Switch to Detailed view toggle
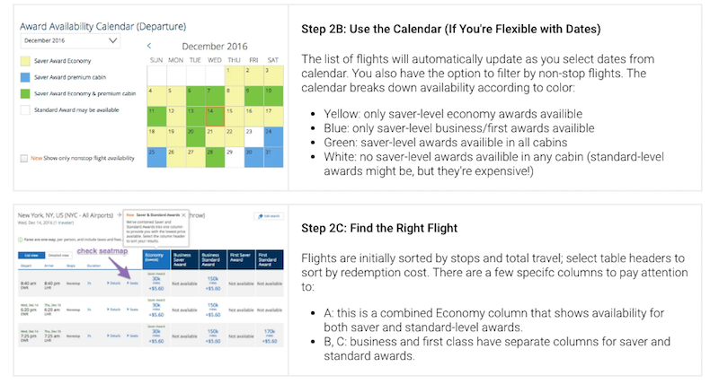The height and width of the screenshot is (384, 719). (58, 256)
